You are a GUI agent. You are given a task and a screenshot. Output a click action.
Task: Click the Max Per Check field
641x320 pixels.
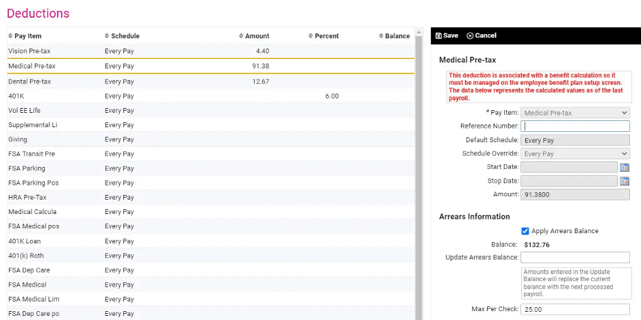575,310
